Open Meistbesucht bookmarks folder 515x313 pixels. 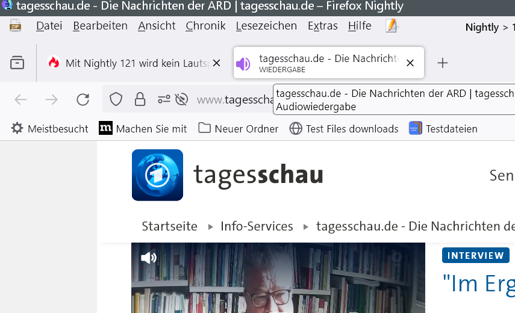click(49, 129)
